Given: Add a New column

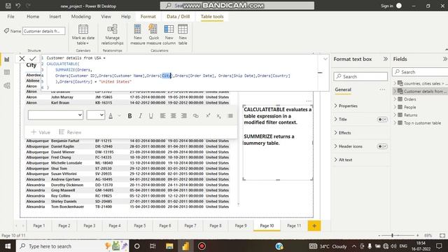Looking at the screenshot, I should coord(169,35).
